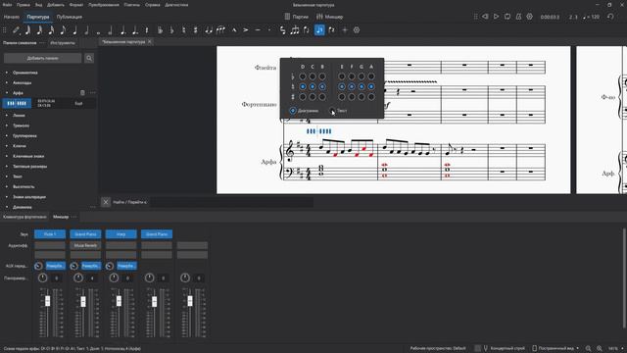Set E pedal to sharp
The width and height of the screenshot is (627, 353).
point(342,97)
